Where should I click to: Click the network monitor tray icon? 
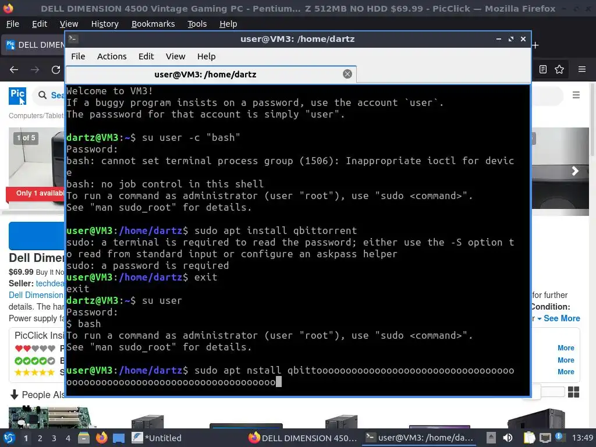545,438
